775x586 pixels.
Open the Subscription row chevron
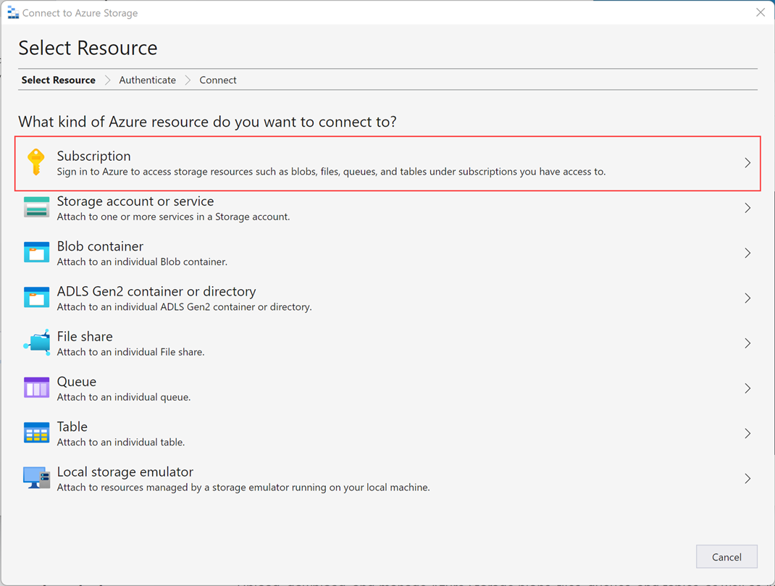click(747, 162)
